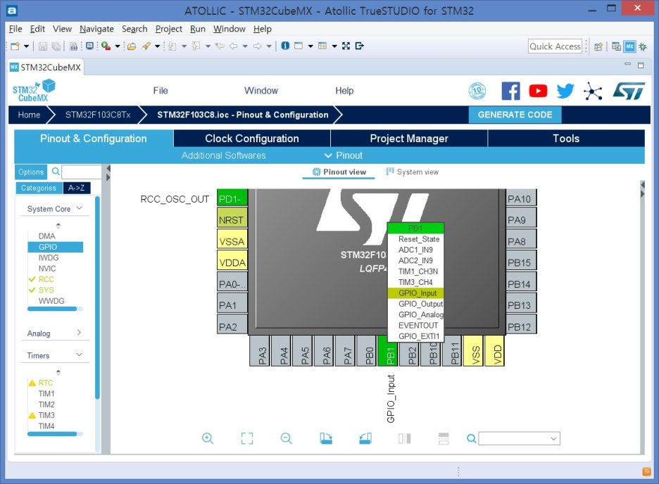
Task: Open the ST community network icon
Action: [593, 91]
